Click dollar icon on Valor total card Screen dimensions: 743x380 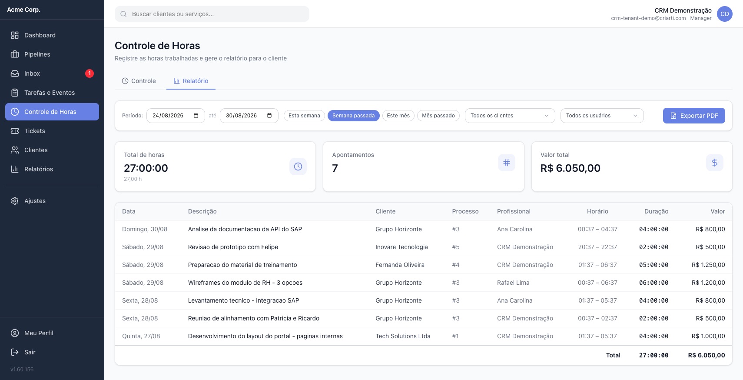[x=715, y=163]
